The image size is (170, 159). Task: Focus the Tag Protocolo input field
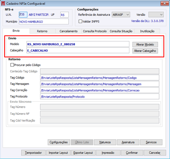point(100,96)
